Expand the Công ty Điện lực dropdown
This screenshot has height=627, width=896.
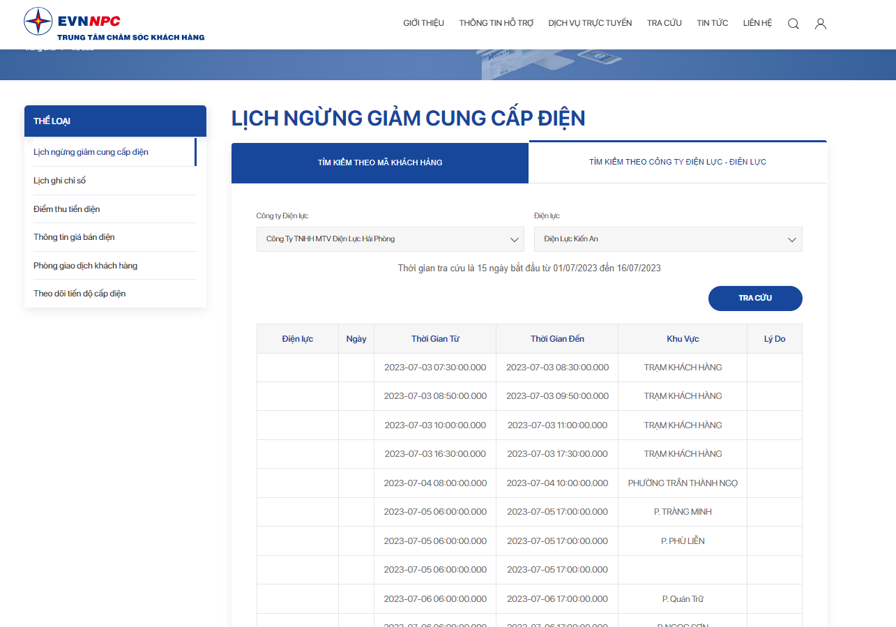pos(390,239)
